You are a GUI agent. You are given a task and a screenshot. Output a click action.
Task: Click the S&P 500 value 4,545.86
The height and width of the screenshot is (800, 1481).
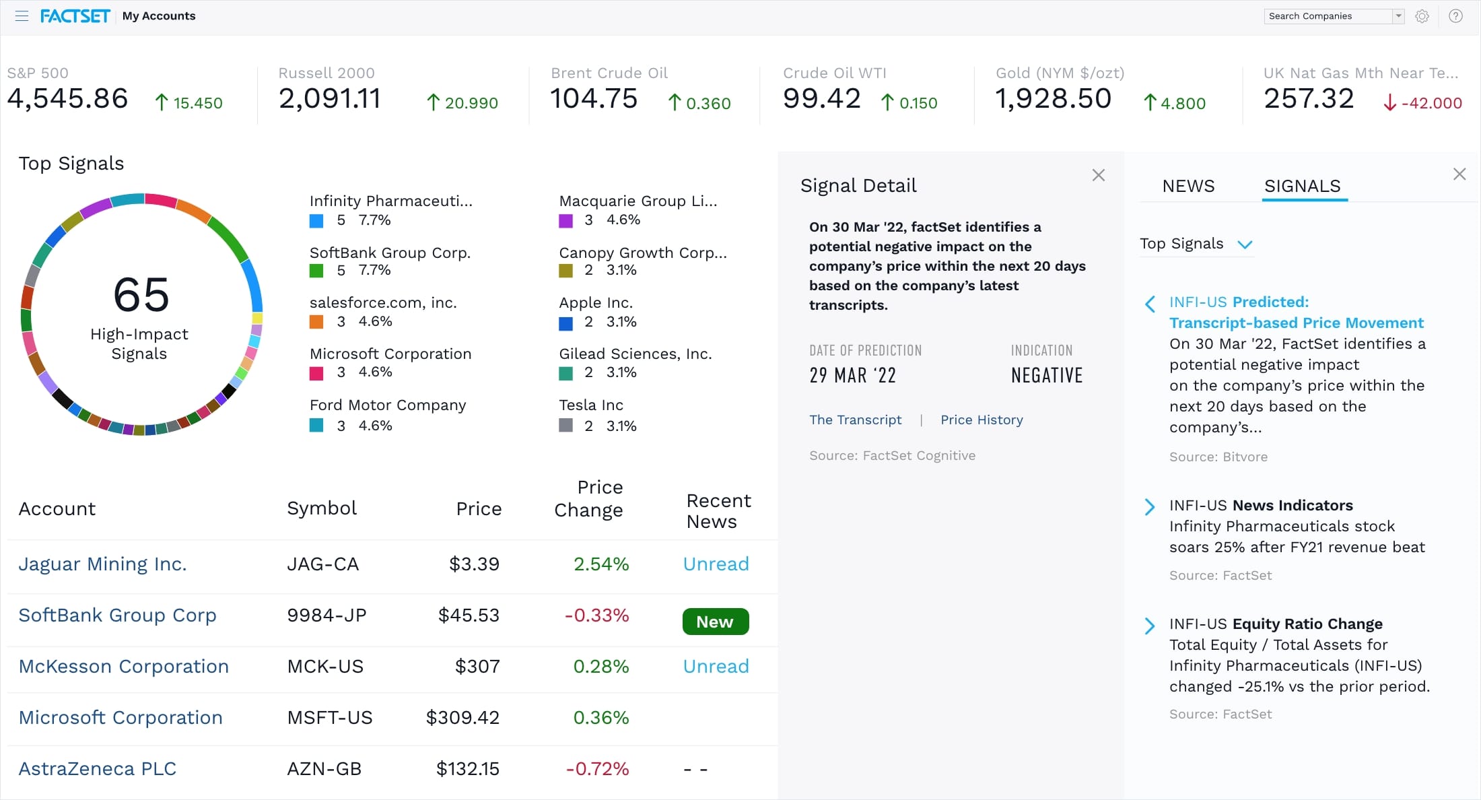click(x=67, y=99)
